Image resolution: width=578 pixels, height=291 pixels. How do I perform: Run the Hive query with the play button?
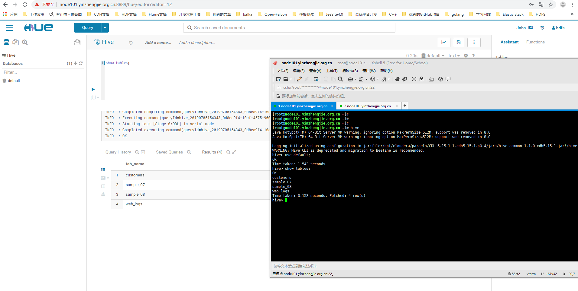point(93,89)
